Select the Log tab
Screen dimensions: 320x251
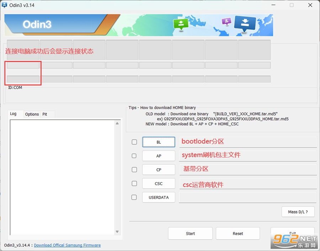point(13,114)
